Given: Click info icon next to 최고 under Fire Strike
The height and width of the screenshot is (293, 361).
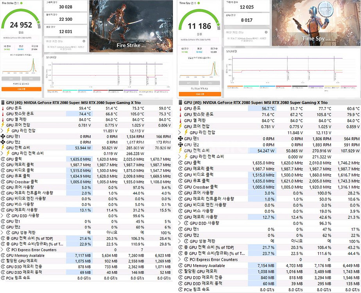Looking at the screenshot, I should point(37,46).
